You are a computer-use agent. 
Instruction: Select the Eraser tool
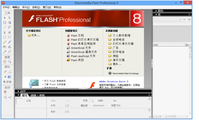tap(10, 52)
